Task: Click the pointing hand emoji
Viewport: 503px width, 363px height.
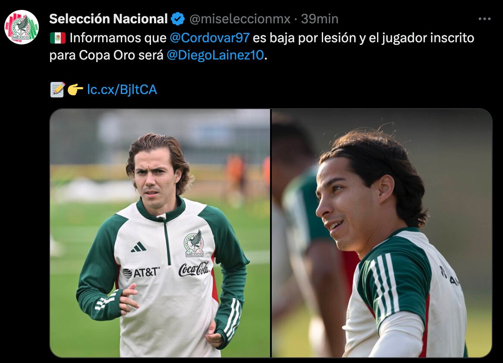Action: pos(75,90)
